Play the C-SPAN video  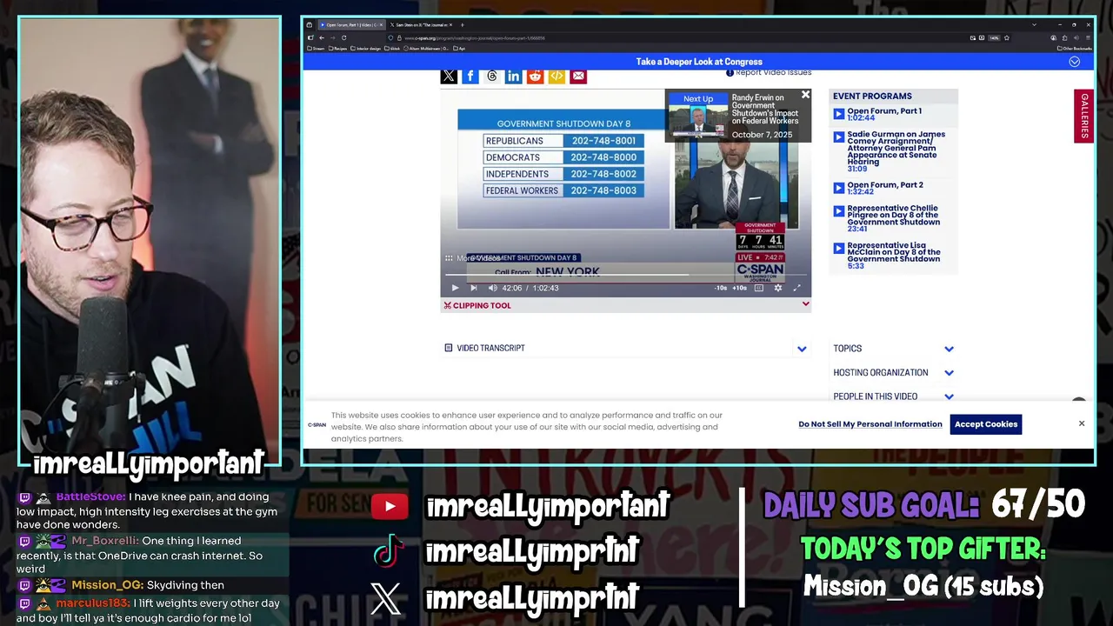pos(455,288)
